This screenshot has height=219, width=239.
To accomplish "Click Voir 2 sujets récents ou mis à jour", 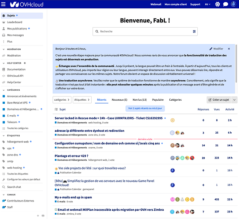I will 145,108.
